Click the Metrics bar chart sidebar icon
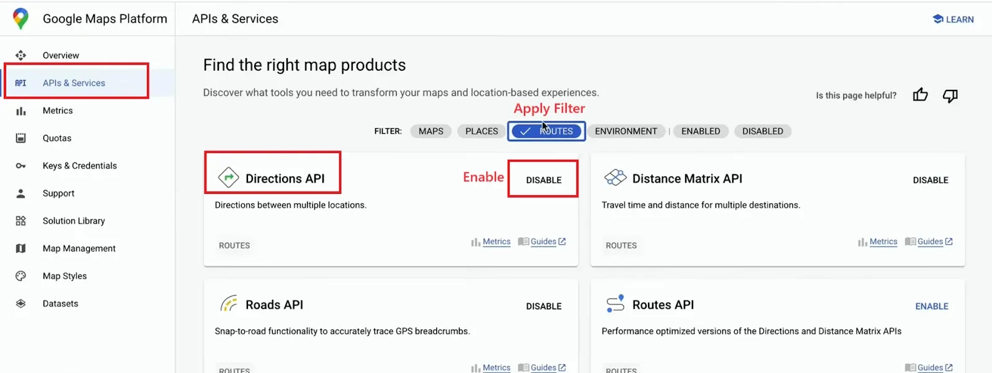Screen dimensions: 992x373 point(20,111)
